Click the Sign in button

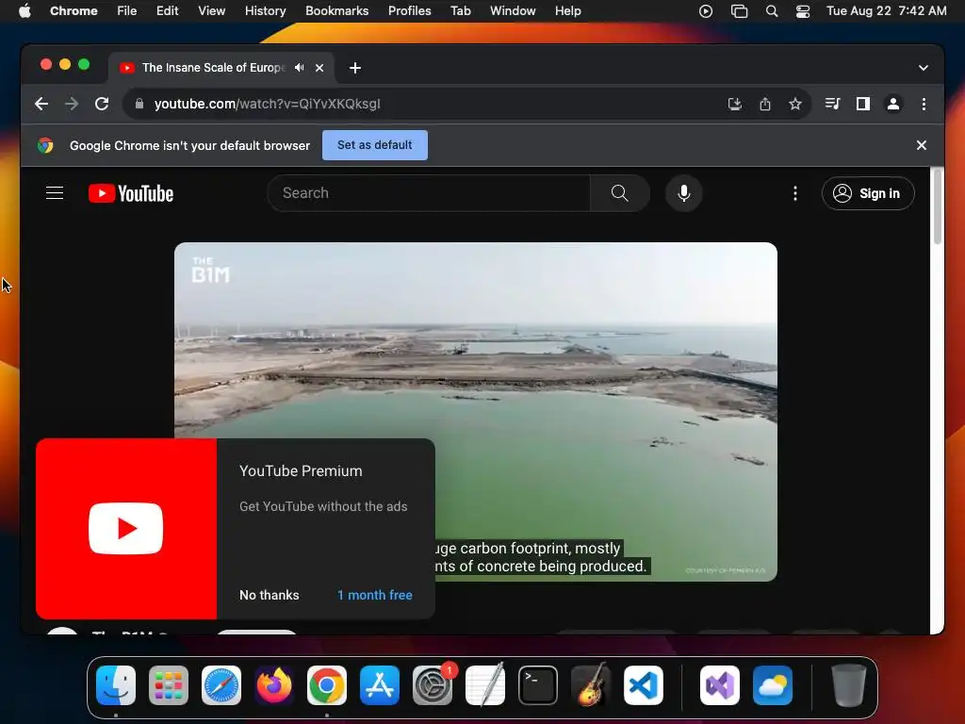click(x=868, y=193)
